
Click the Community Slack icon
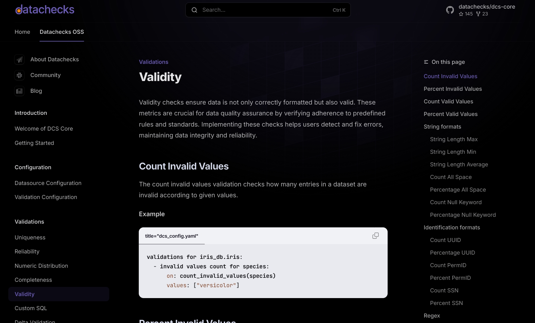tap(19, 75)
